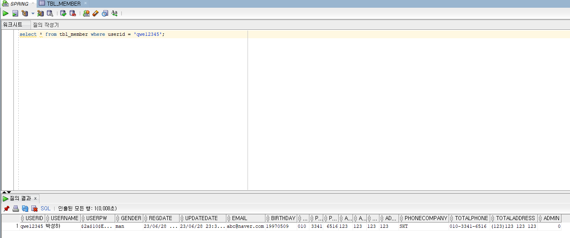Sort by the USERNAME column header
The image size is (570, 238).
click(63, 218)
